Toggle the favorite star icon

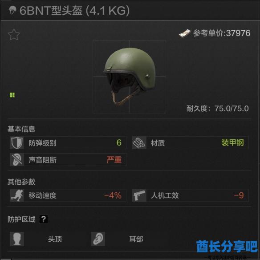coord(14,34)
